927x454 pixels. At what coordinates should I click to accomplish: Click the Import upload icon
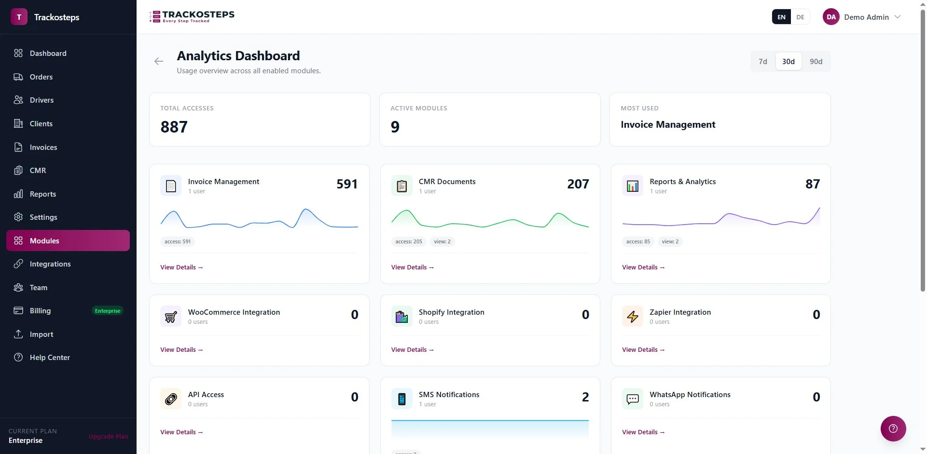pos(18,334)
